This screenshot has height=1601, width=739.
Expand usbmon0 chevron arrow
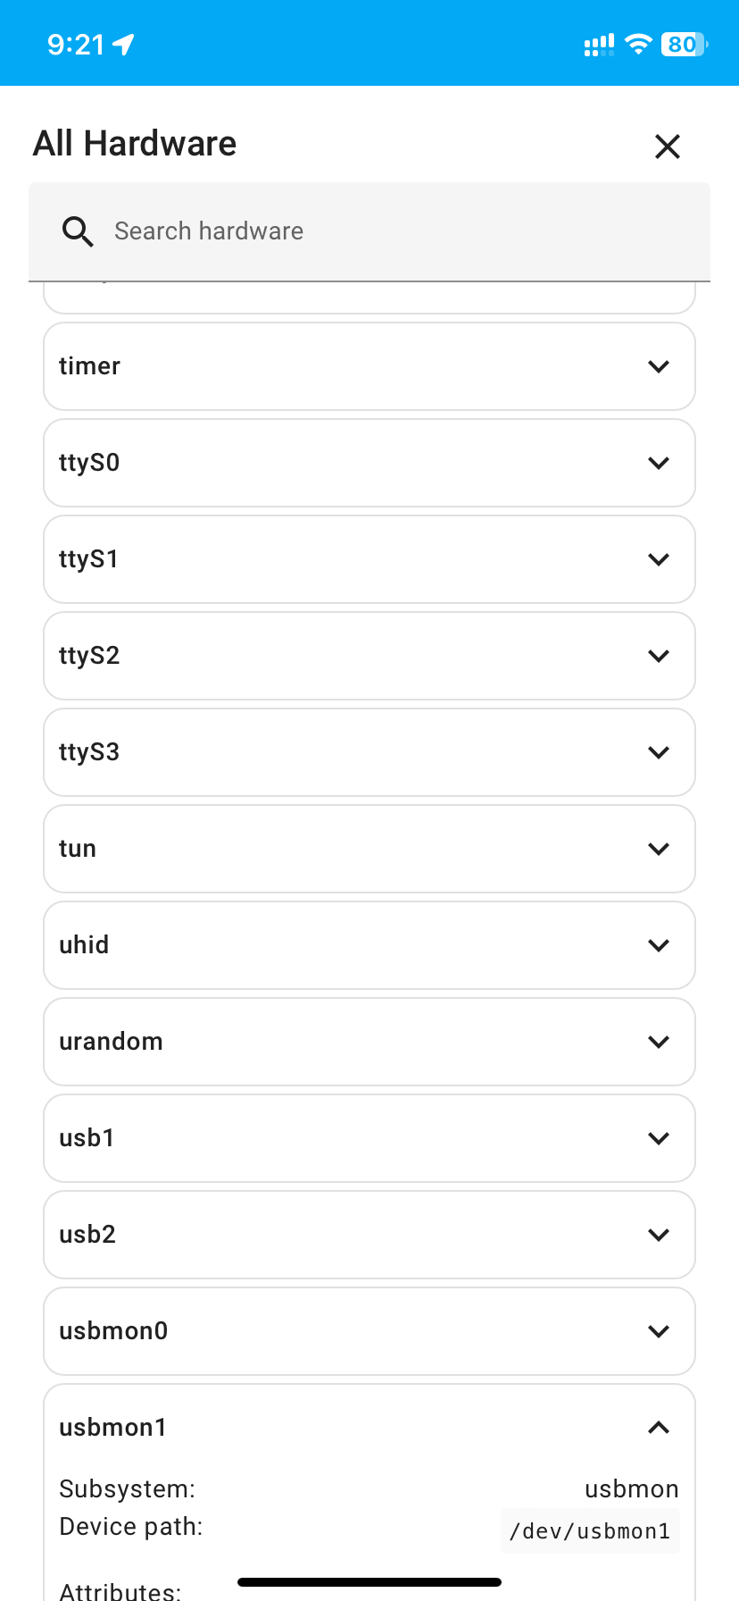click(659, 1331)
